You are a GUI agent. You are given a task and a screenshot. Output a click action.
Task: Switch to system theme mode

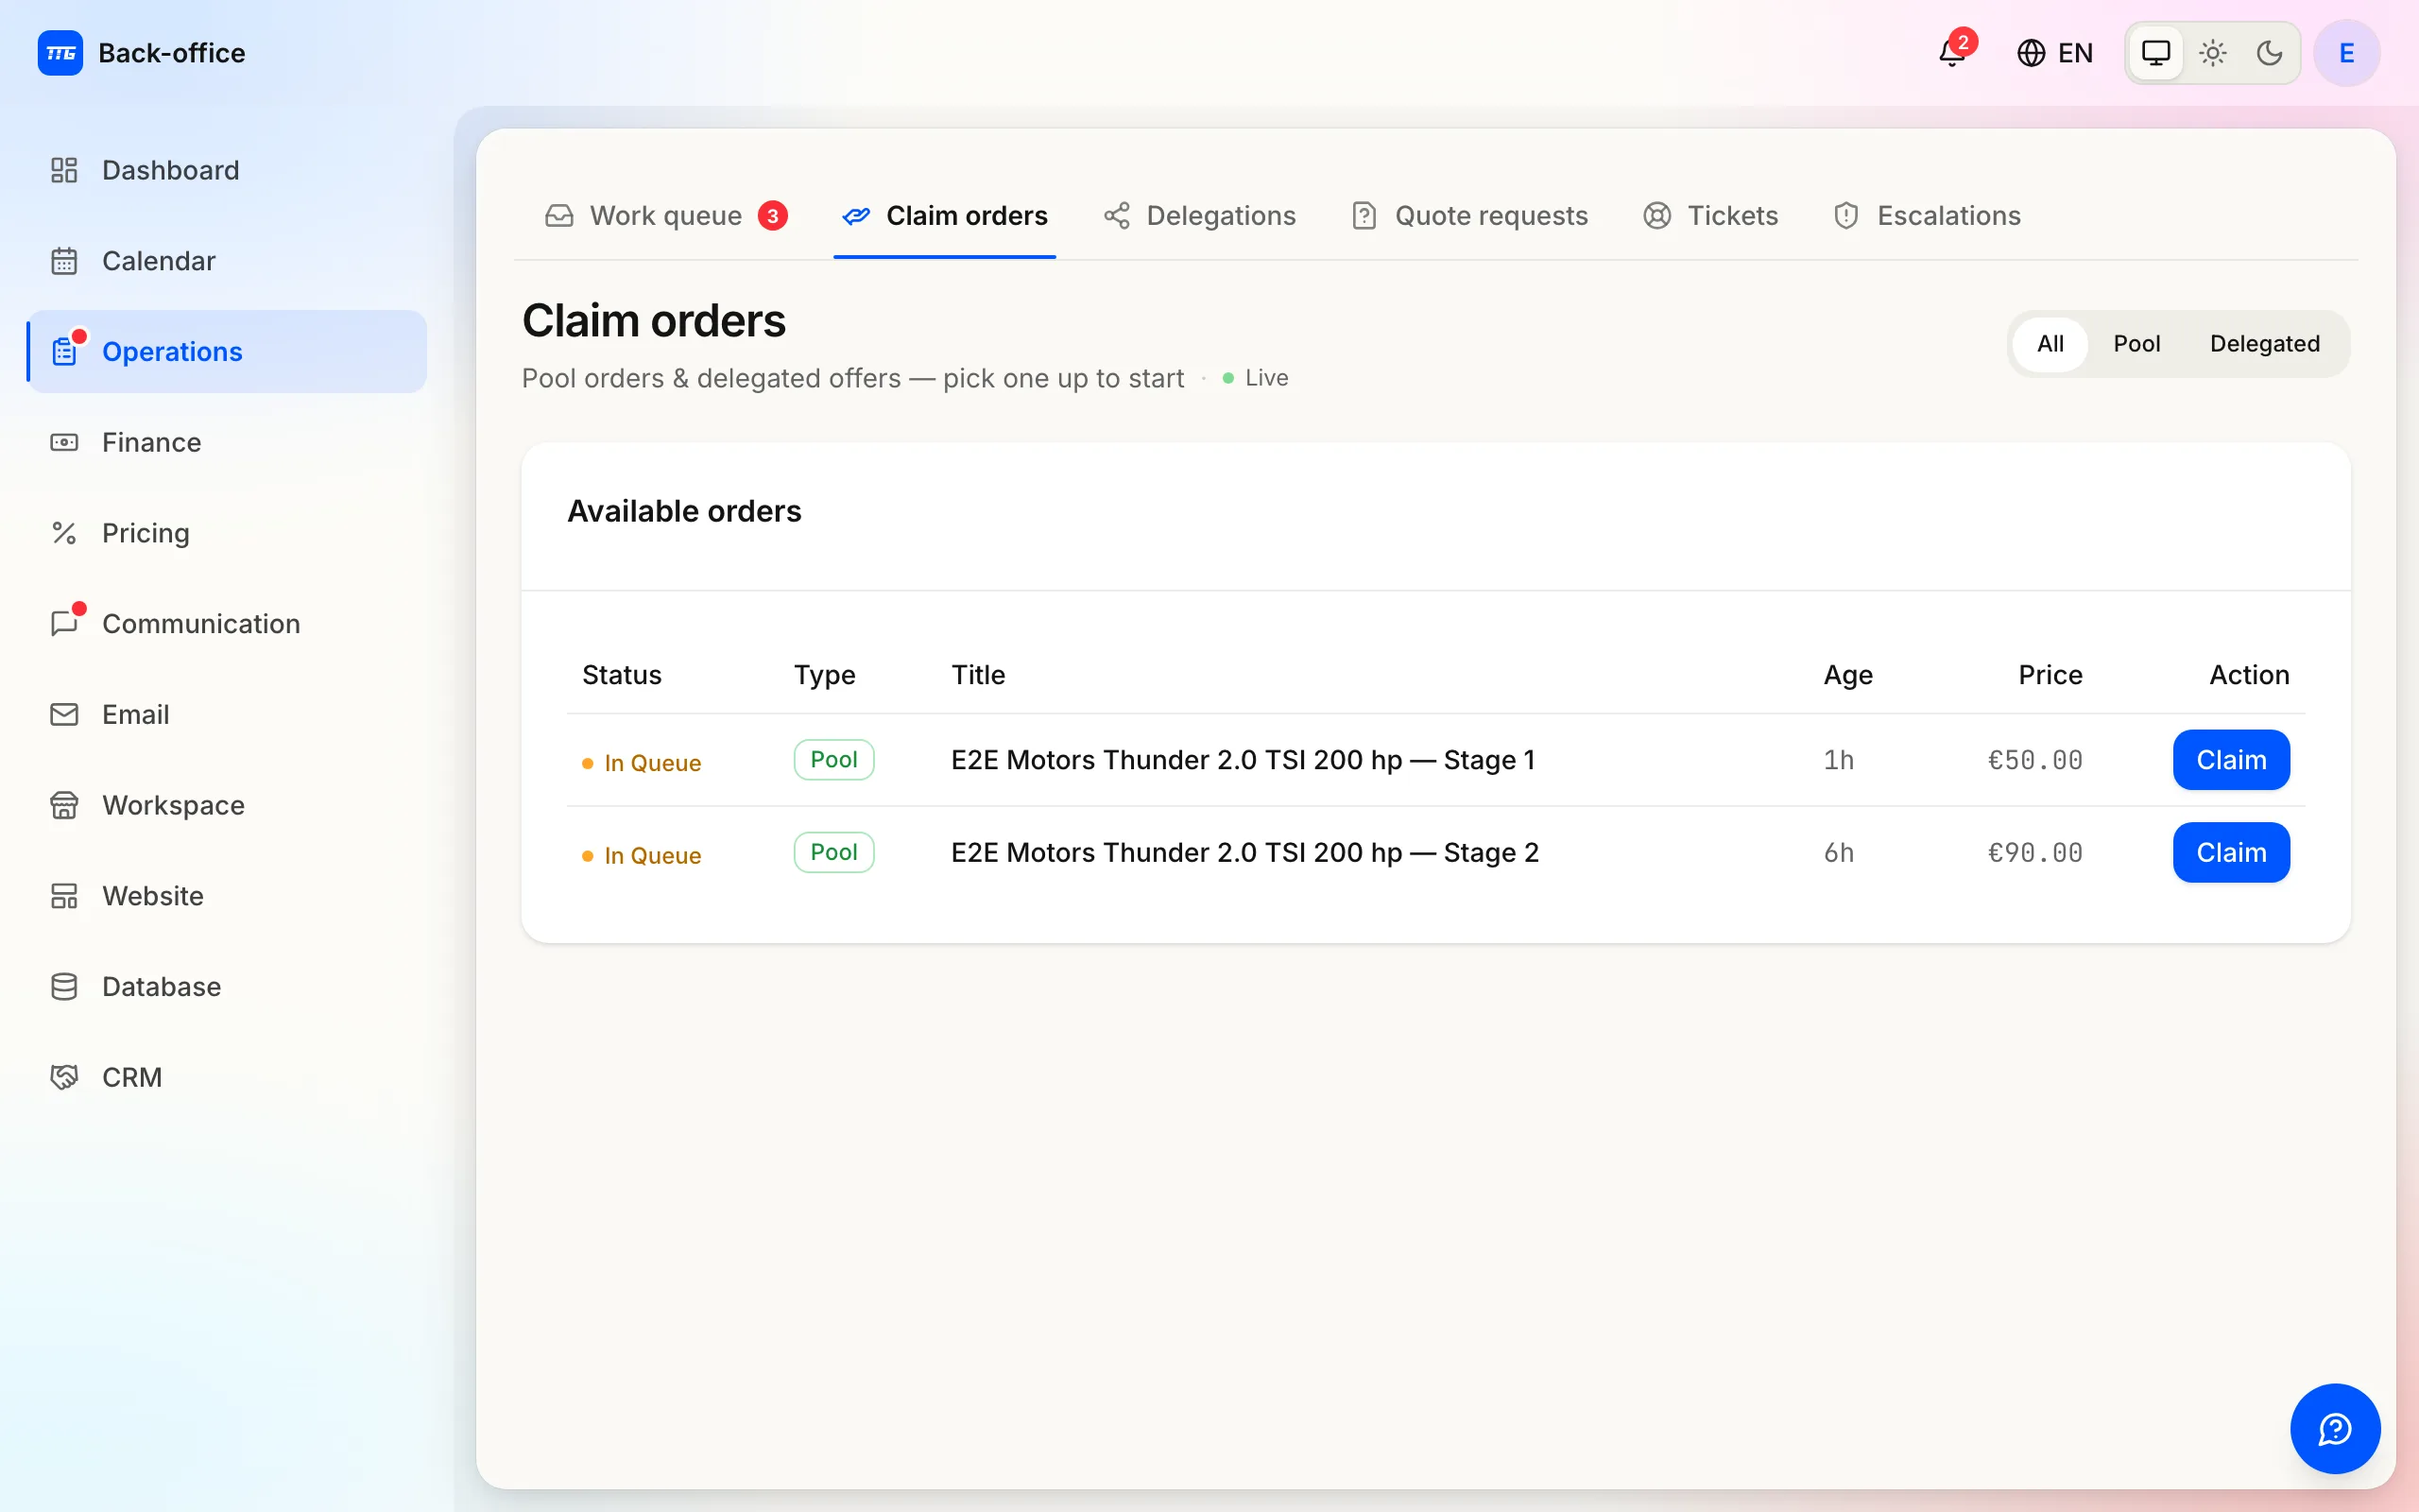click(2156, 53)
